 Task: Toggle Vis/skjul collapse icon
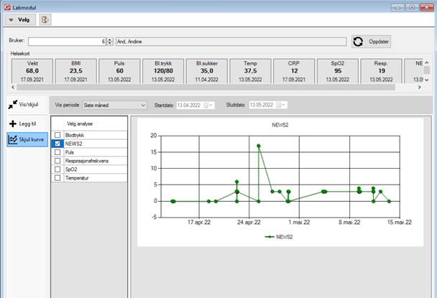pyautogui.click(x=13, y=105)
